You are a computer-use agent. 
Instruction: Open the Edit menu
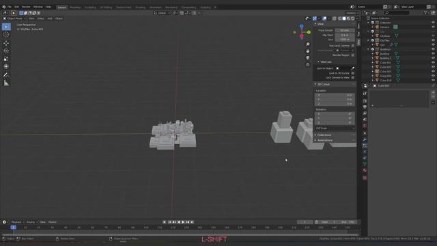(16, 7)
